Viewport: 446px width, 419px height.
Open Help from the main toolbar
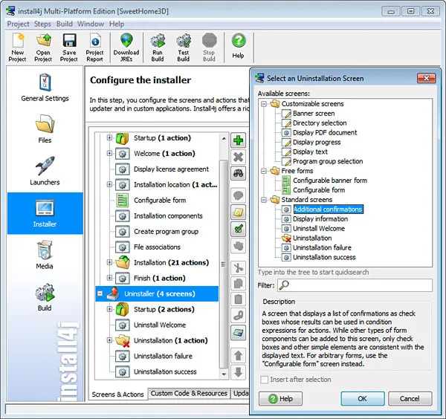point(239,46)
